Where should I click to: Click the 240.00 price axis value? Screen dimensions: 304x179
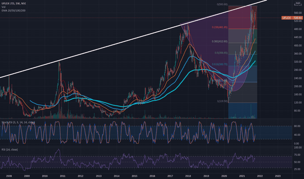tap(298, 78)
